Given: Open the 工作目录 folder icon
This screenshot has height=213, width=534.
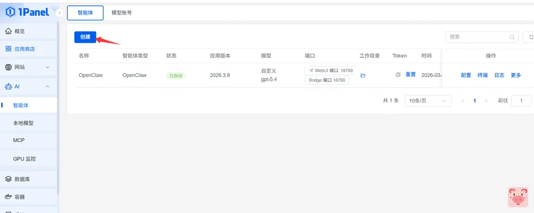Looking at the screenshot, I should 363,76.
